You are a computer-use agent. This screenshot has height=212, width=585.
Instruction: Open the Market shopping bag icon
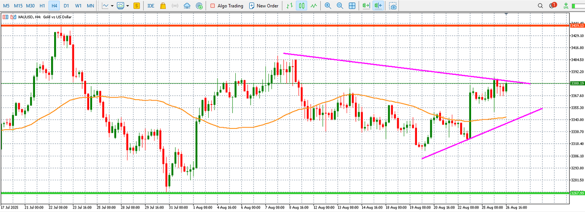(x=163, y=6)
